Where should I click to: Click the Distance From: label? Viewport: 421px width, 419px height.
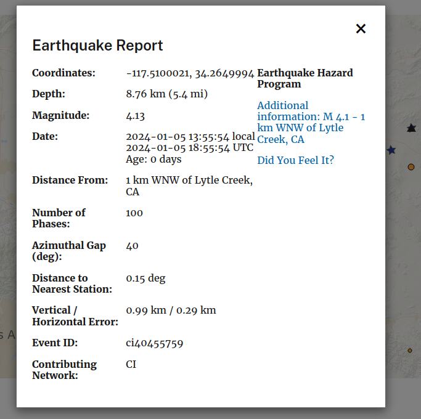(70, 180)
